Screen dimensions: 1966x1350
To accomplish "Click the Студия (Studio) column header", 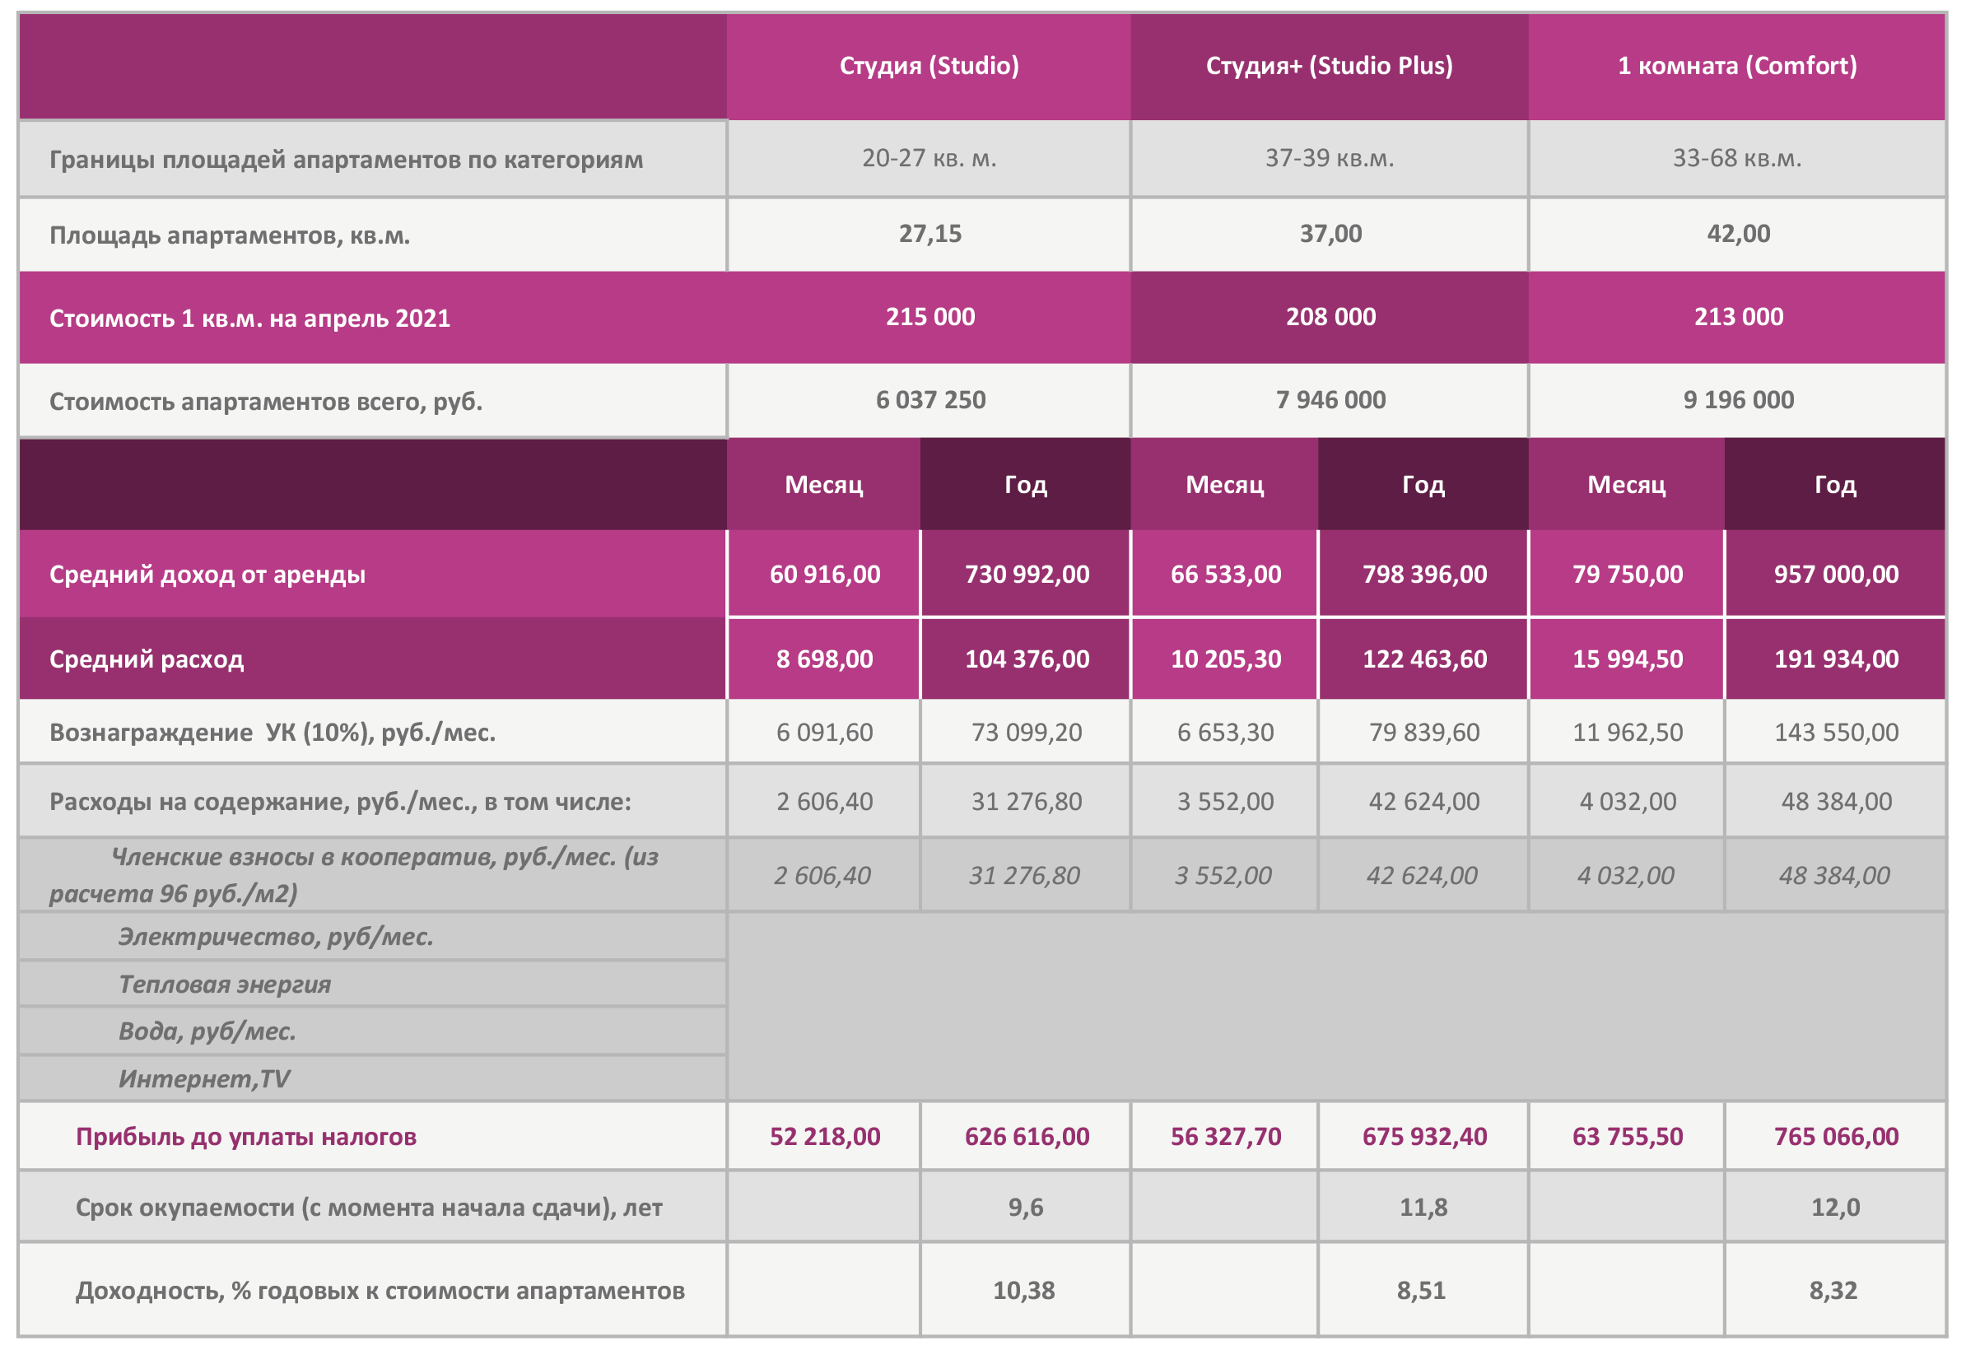I will tap(929, 66).
